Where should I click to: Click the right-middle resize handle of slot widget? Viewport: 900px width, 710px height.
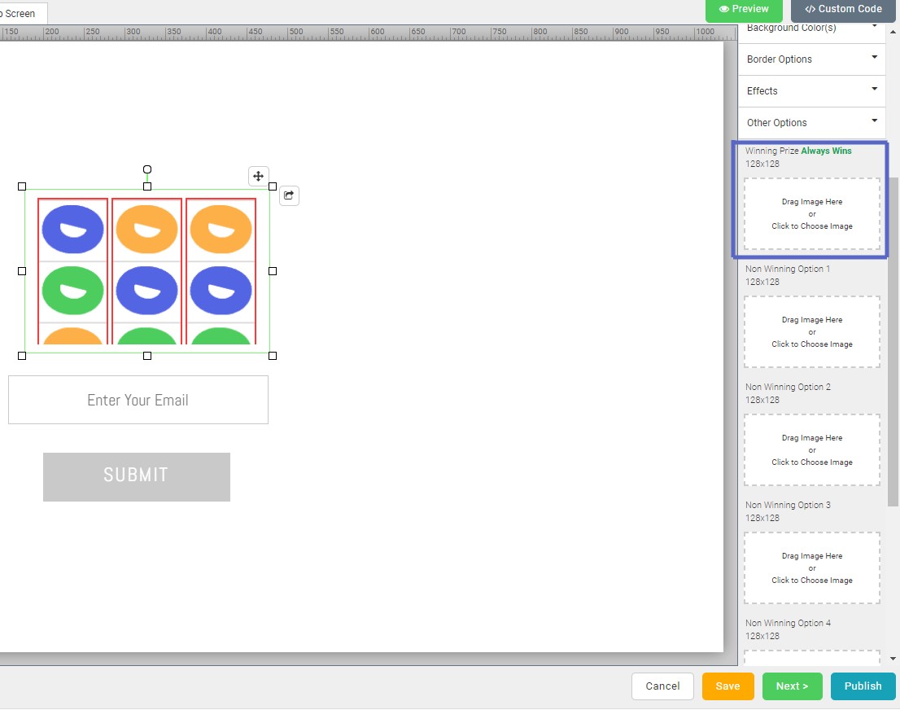tap(273, 271)
